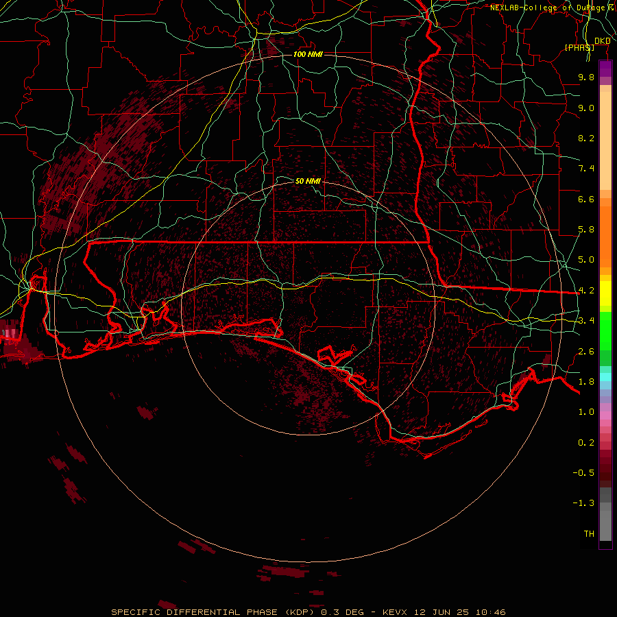
Task: Select the 5.0 scale label
Action: click(x=586, y=260)
